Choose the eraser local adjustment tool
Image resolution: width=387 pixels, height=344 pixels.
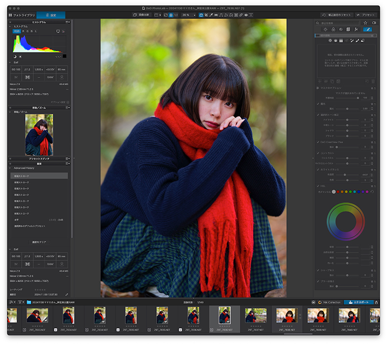362,41
